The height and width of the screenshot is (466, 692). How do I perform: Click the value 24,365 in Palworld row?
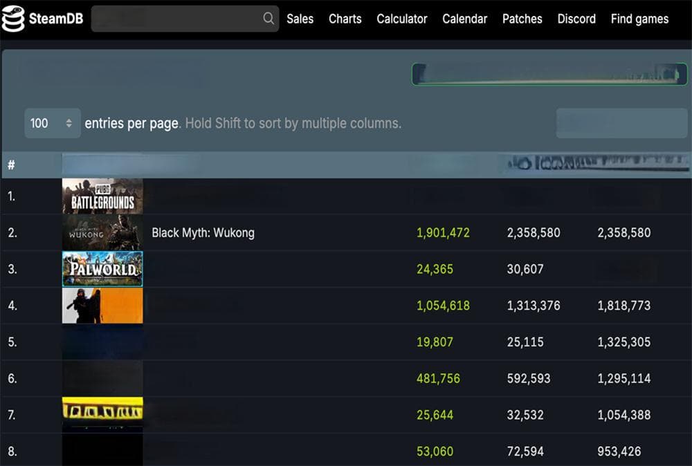point(435,269)
